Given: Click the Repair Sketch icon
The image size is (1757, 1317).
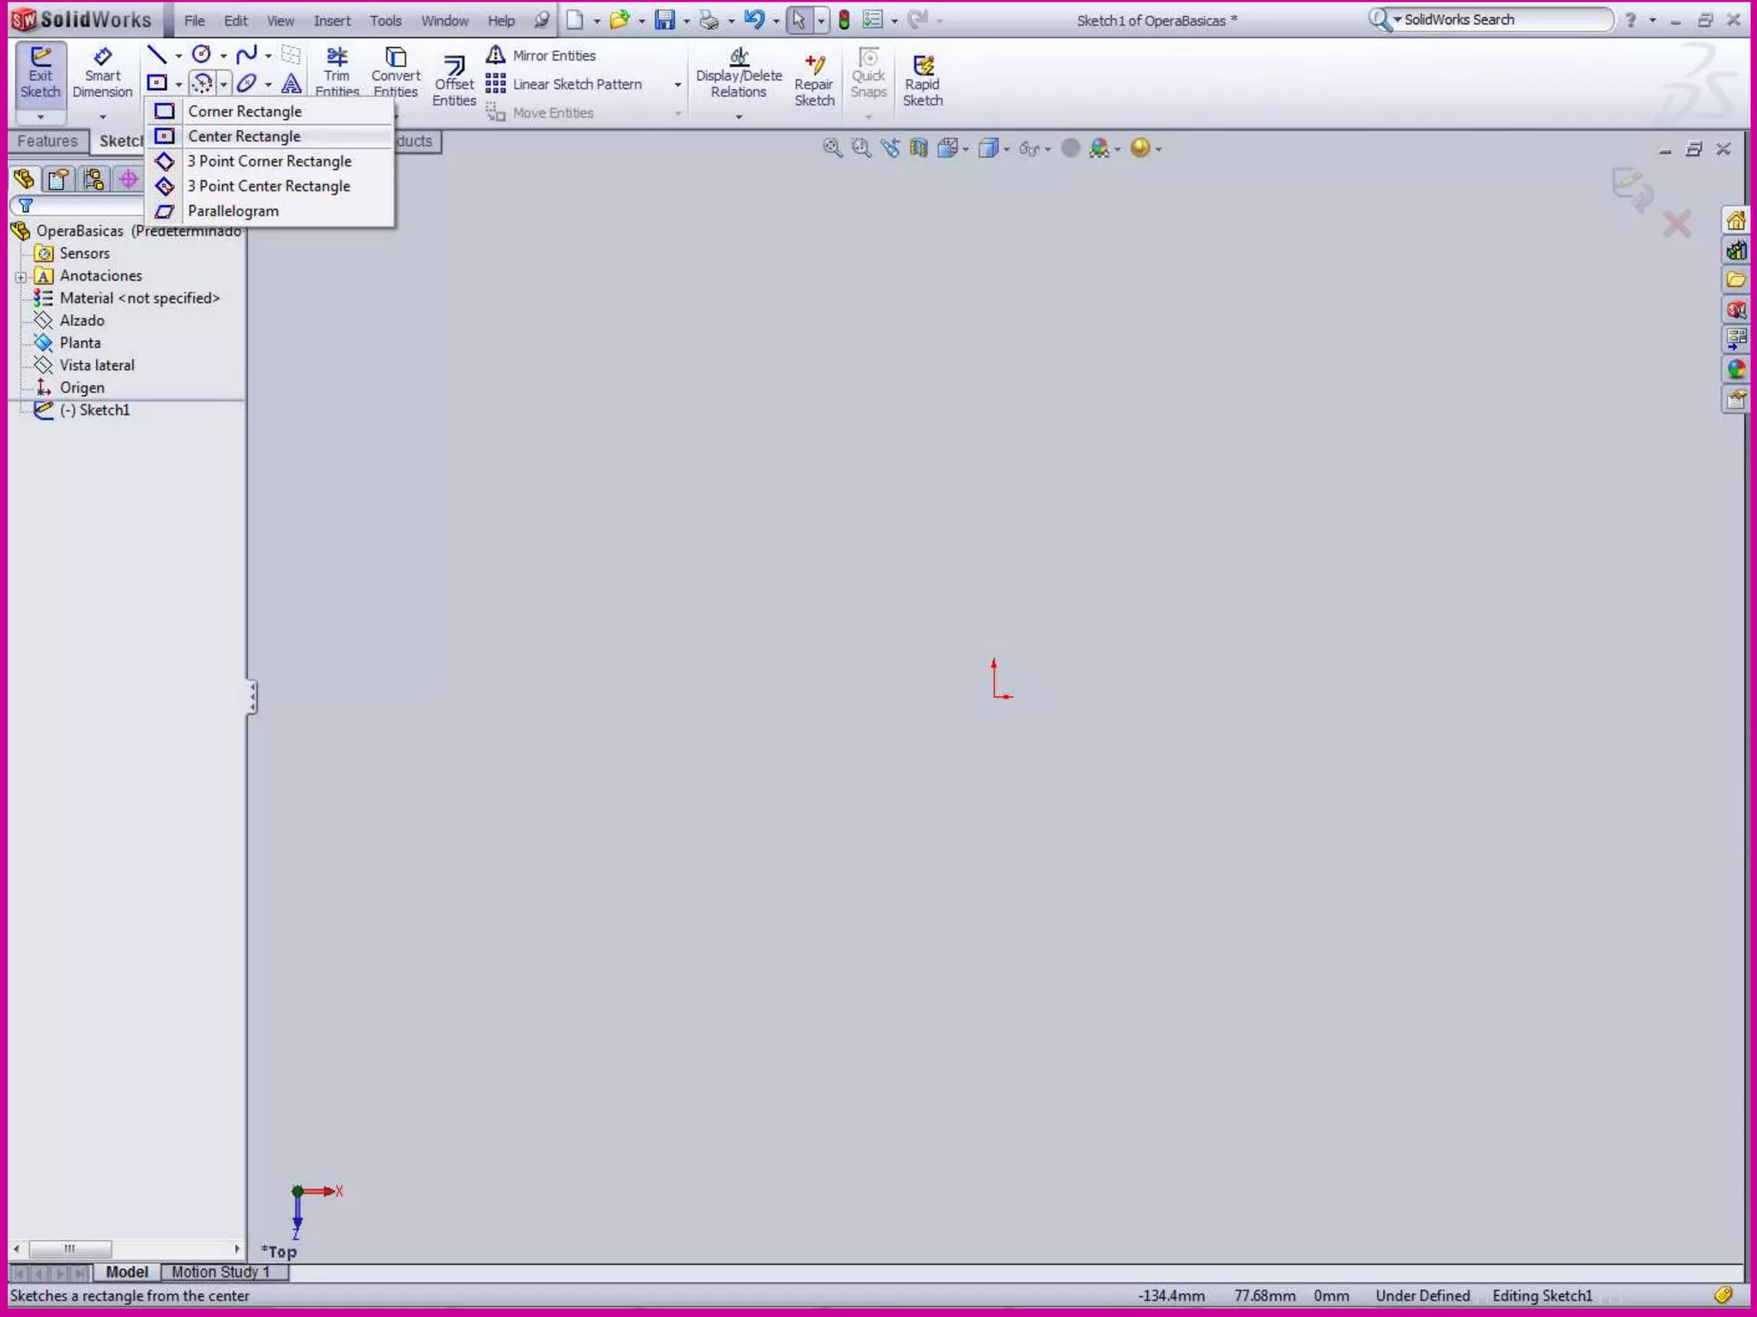Looking at the screenshot, I should tap(814, 81).
